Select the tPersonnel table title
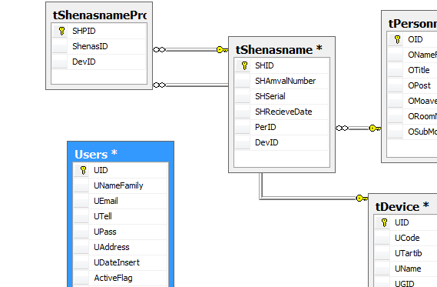The height and width of the screenshot is (287, 437). tap(412, 23)
